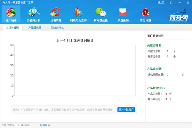The width and height of the screenshot is (192, 128).
Task: Click the 登录 login link
Action: click(x=161, y=3)
